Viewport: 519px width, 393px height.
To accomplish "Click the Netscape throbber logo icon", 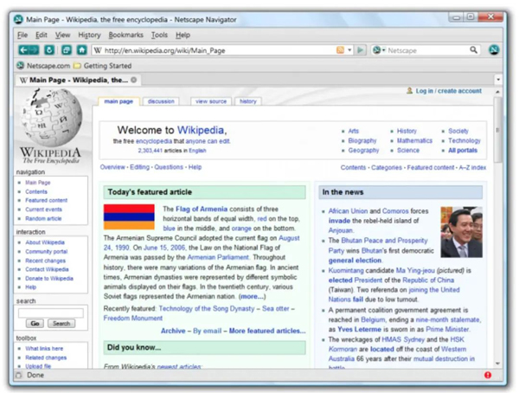I will tap(494, 50).
